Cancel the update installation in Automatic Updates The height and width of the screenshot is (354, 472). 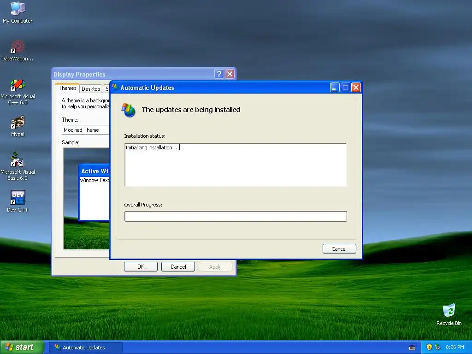(x=339, y=248)
